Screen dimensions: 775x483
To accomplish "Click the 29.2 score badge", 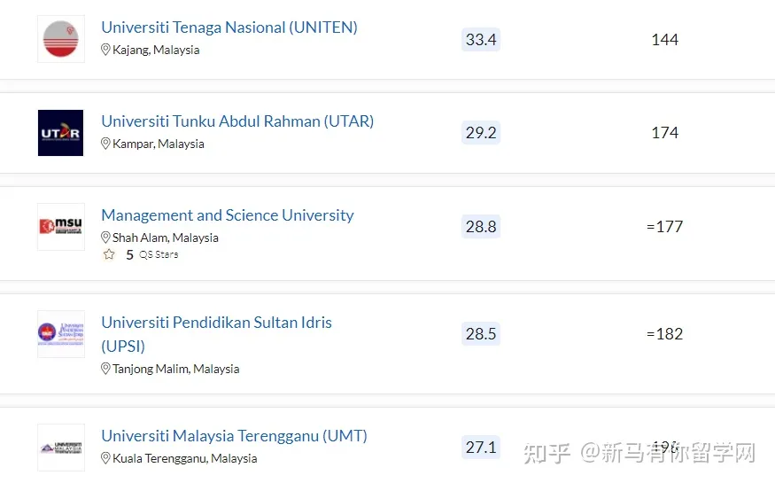I will (481, 133).
